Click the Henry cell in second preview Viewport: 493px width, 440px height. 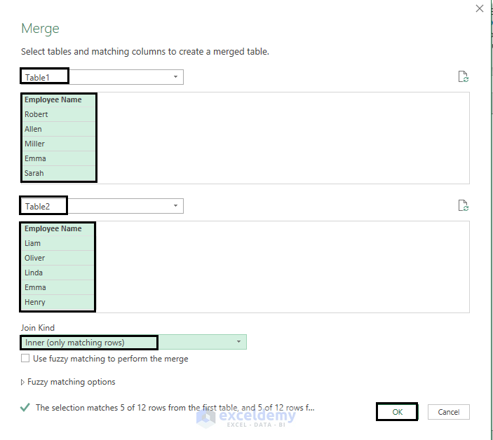tap(35, 302)
